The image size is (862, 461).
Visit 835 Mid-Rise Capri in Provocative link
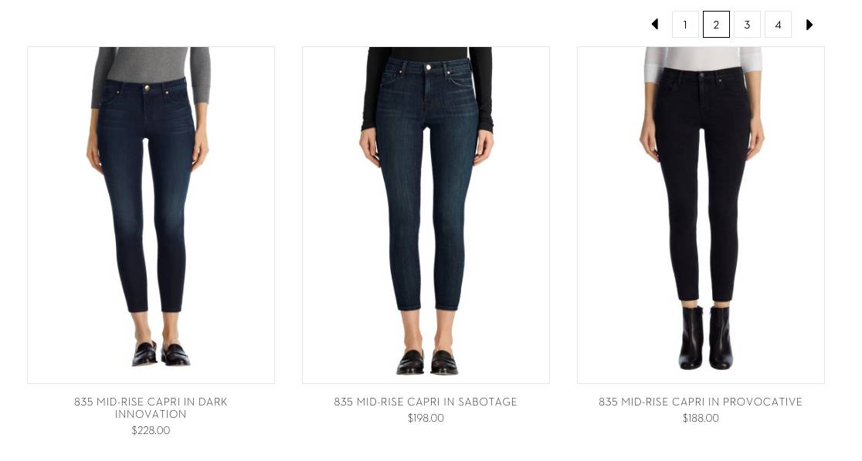coord(701,402)
